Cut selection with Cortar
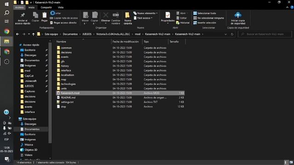The width and height of the screenshot is (294, 165). 56,13
